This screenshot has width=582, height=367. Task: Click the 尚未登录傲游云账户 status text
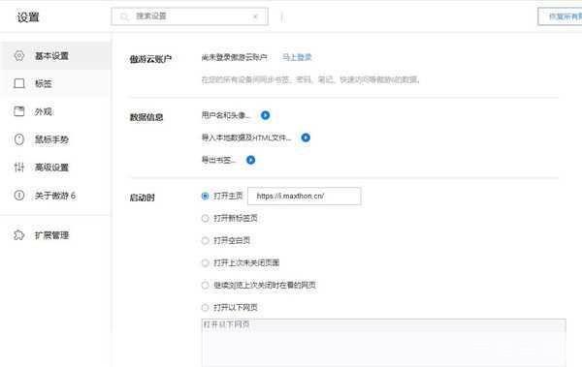point(235,57)
